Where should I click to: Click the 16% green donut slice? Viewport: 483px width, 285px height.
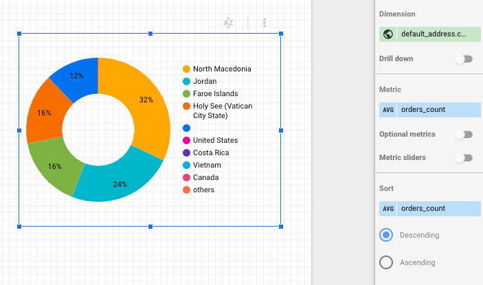tap(54, 166)
